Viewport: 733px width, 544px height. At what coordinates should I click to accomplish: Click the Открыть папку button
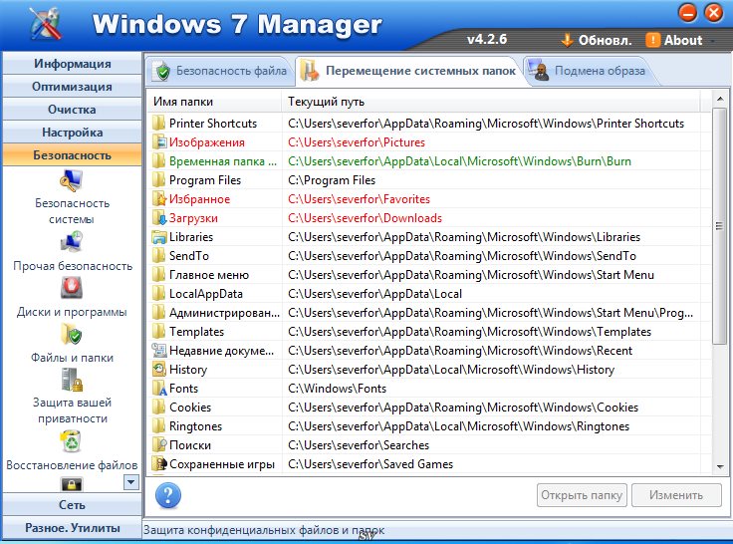tap(582, 495)
